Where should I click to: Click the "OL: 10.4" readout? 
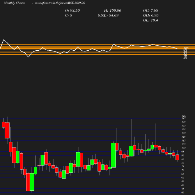151,20
